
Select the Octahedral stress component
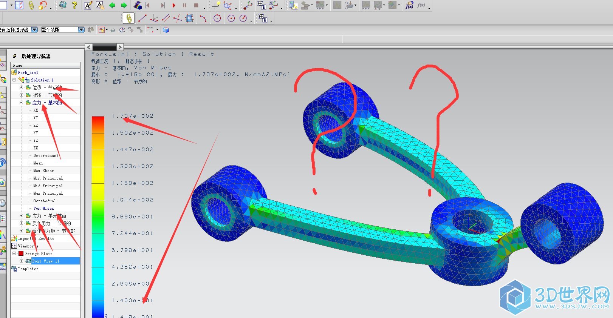(x=44, y=201)
